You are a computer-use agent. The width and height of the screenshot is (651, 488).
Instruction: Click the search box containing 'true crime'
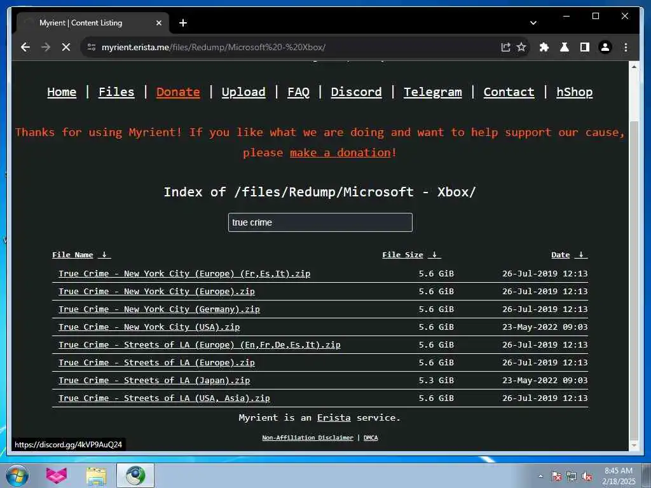point(320,222)
